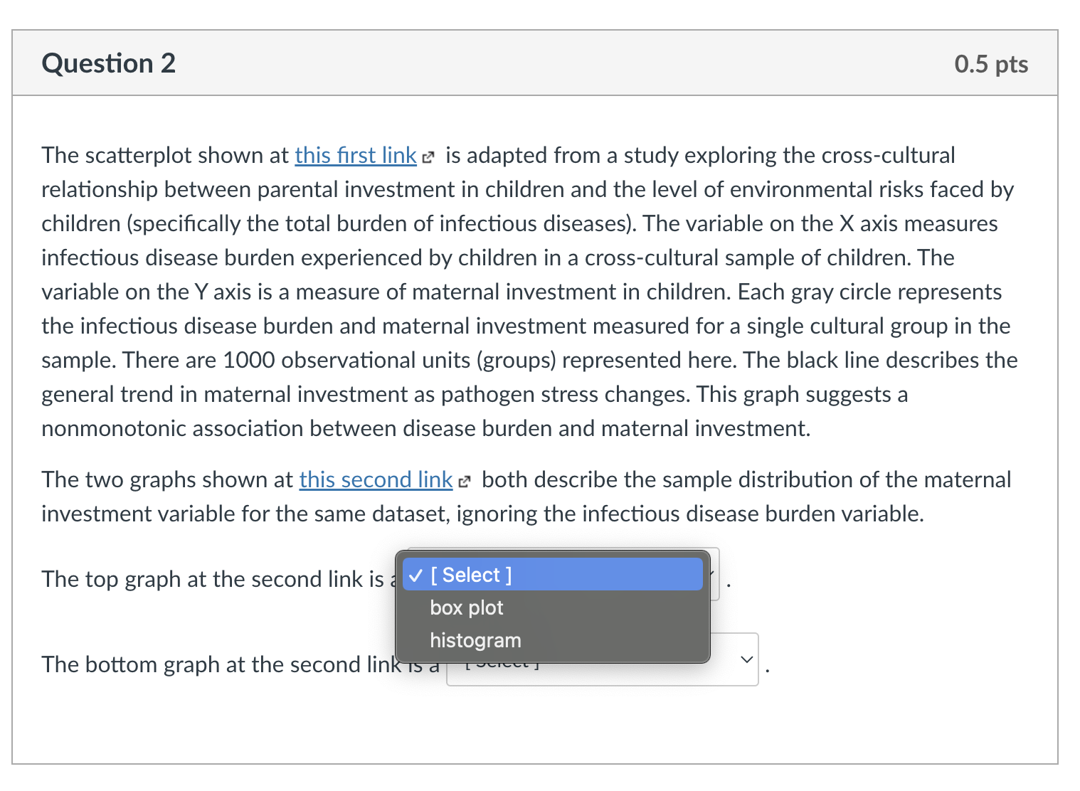The width and height of the screenshot is (1080, 791).
Task: Follow 'this second link' to the two graphs
Action: coord(375,480)
